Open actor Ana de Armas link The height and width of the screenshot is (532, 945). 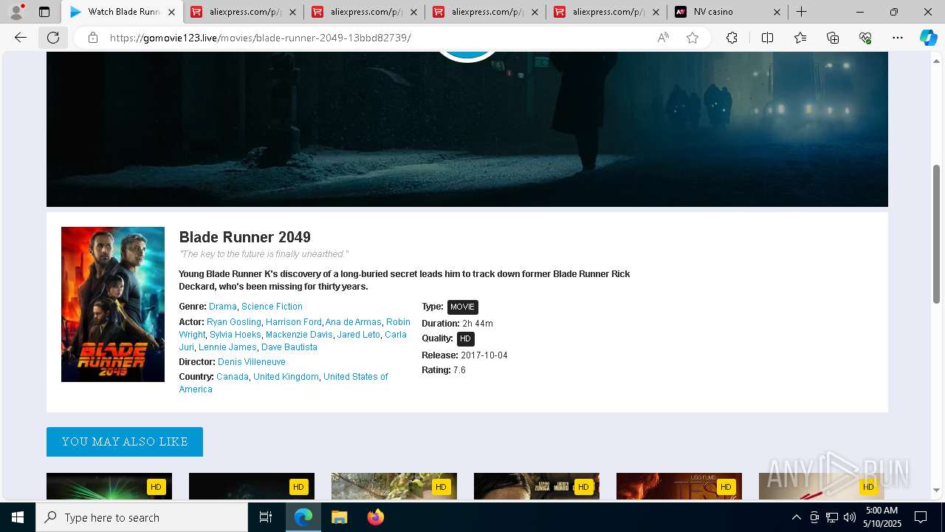[x=354, y=322]
